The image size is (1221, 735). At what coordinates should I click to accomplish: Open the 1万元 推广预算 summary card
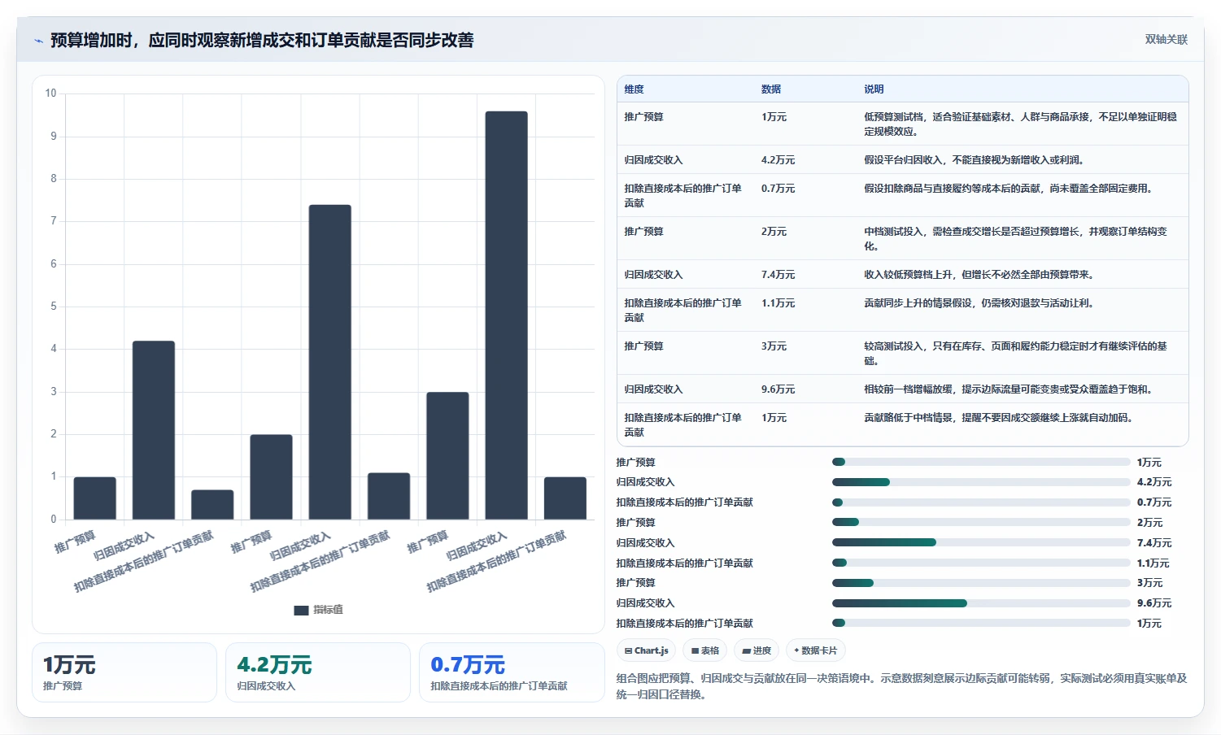(x=124, y=672)
